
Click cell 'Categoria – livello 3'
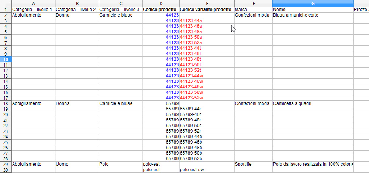pyautogui.click(x=121, y=10)
